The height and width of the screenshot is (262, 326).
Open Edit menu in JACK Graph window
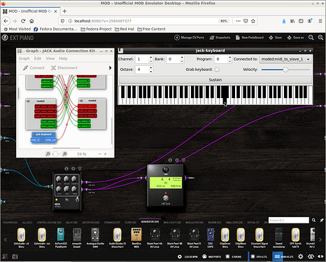(38, 58)
